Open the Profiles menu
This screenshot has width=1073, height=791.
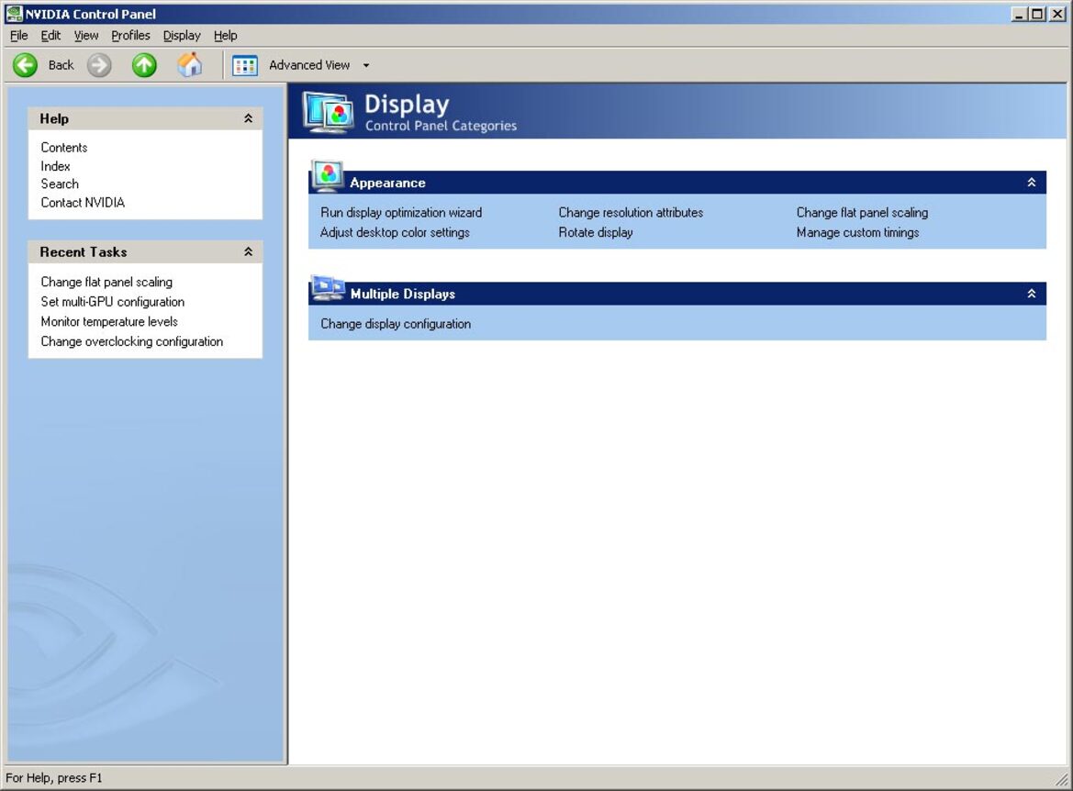click(x=130, y=36)
